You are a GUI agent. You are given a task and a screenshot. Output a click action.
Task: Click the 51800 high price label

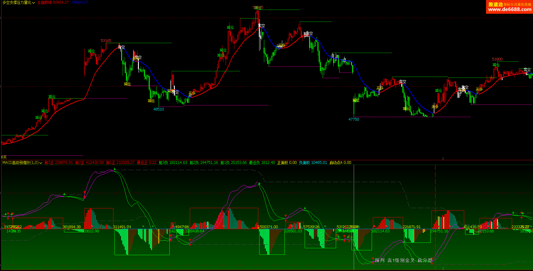click(497, 59)
